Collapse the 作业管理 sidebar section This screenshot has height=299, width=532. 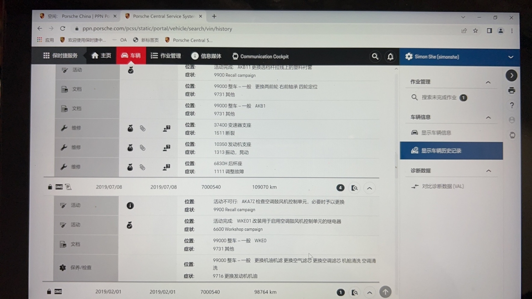488,82
